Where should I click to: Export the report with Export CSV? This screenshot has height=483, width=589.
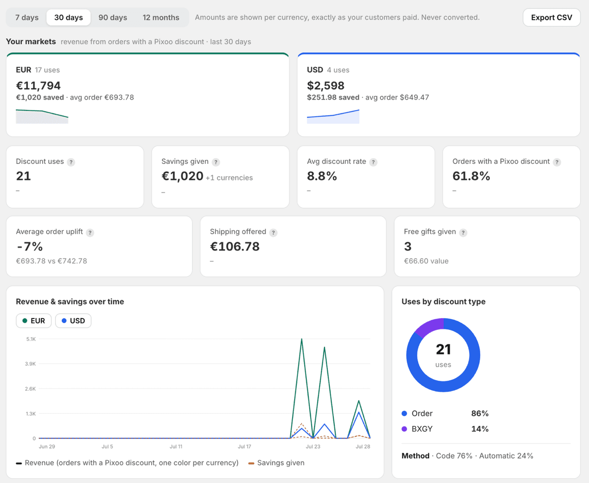click(552, 17)
